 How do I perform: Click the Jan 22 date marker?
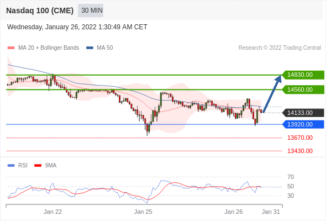pyautogui.click(x=52, y=212)
